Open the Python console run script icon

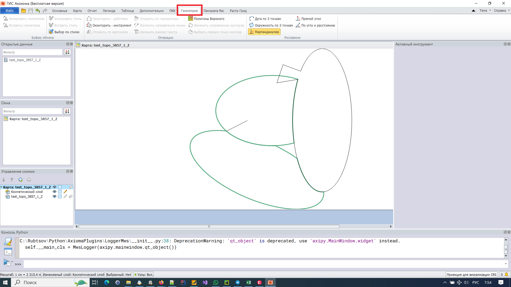point(7,262)
